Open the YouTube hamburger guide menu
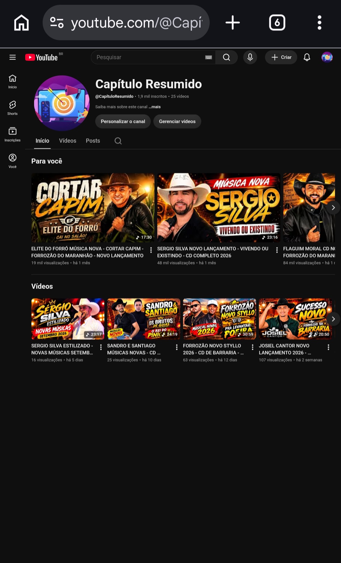The image size is (341, 563). 13,57
